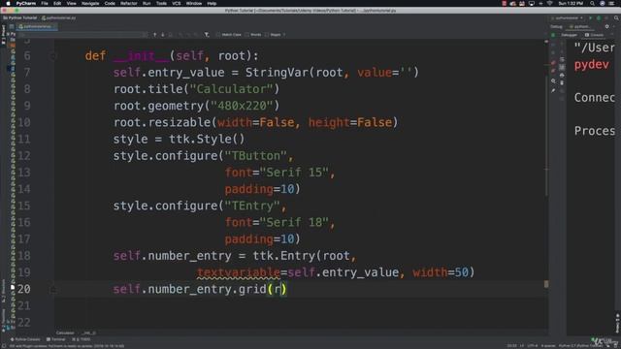Screen dimensions: 621x349
Task: Click the Debug bug icon in toolbar
Action: point(599,17)
